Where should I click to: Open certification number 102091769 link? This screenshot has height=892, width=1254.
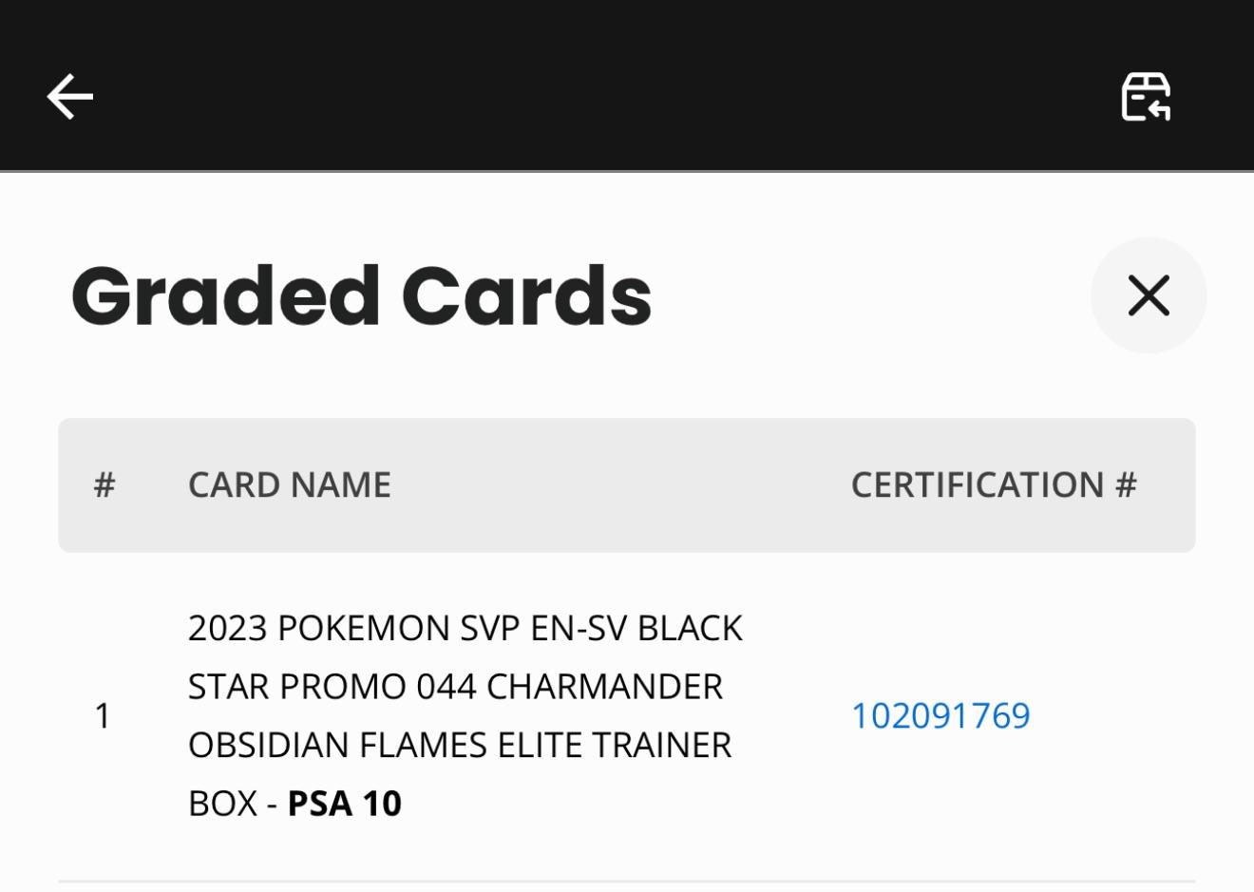940,716
